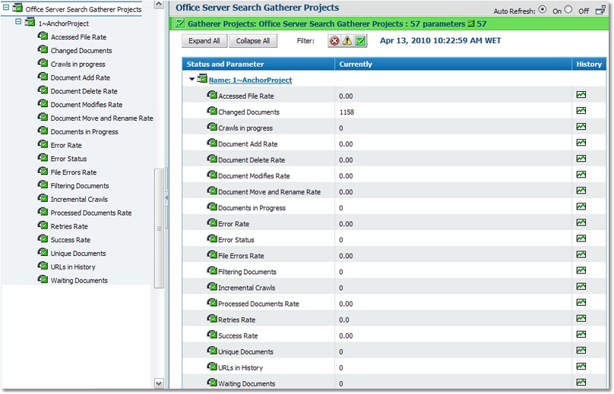614x394 pixels.
Task: Select File Errors Rate in left tree
Action: (x=73, y=172)
